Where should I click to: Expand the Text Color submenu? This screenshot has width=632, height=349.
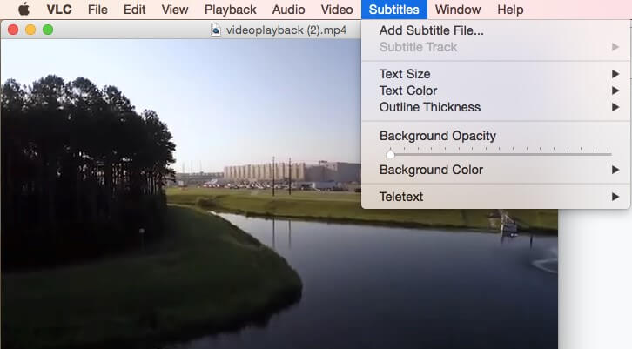(x=496, y=91)
